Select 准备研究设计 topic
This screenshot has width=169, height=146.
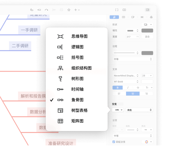61,142
